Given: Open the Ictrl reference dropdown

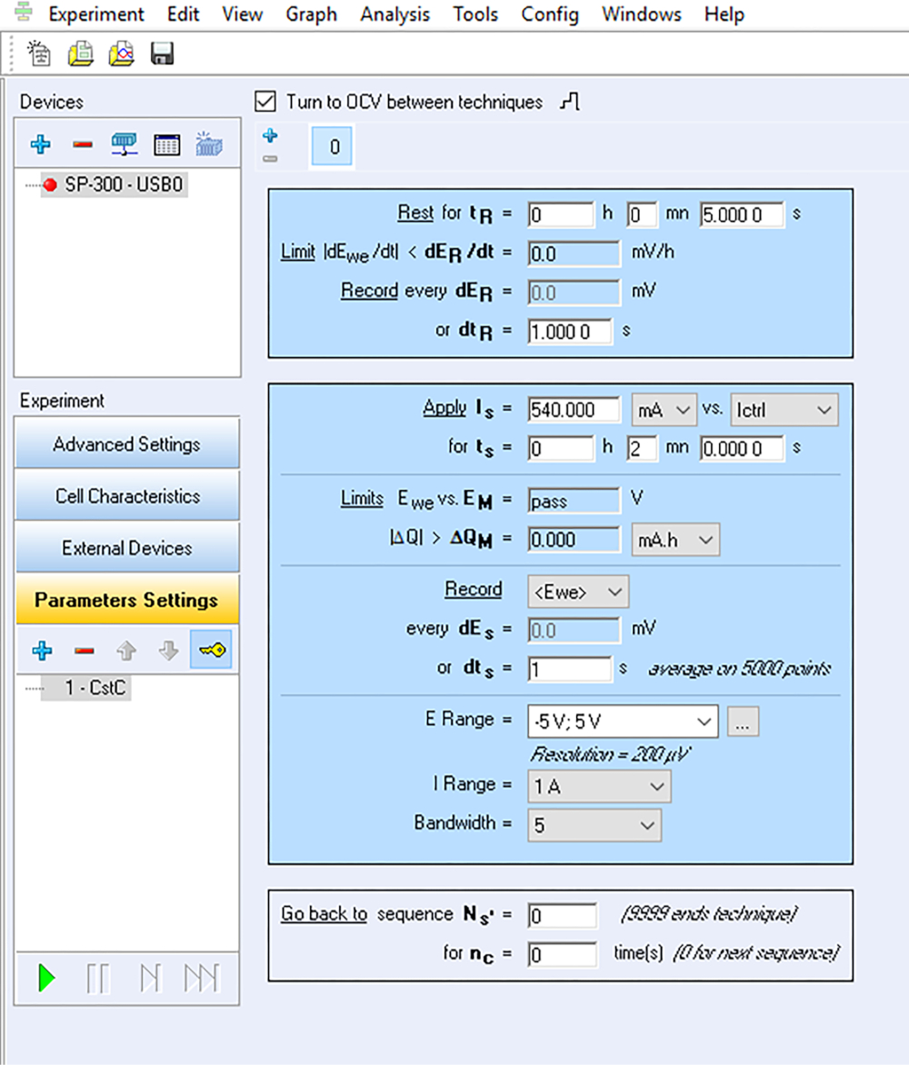Looking at the screenshot, I should coord(784,410).
